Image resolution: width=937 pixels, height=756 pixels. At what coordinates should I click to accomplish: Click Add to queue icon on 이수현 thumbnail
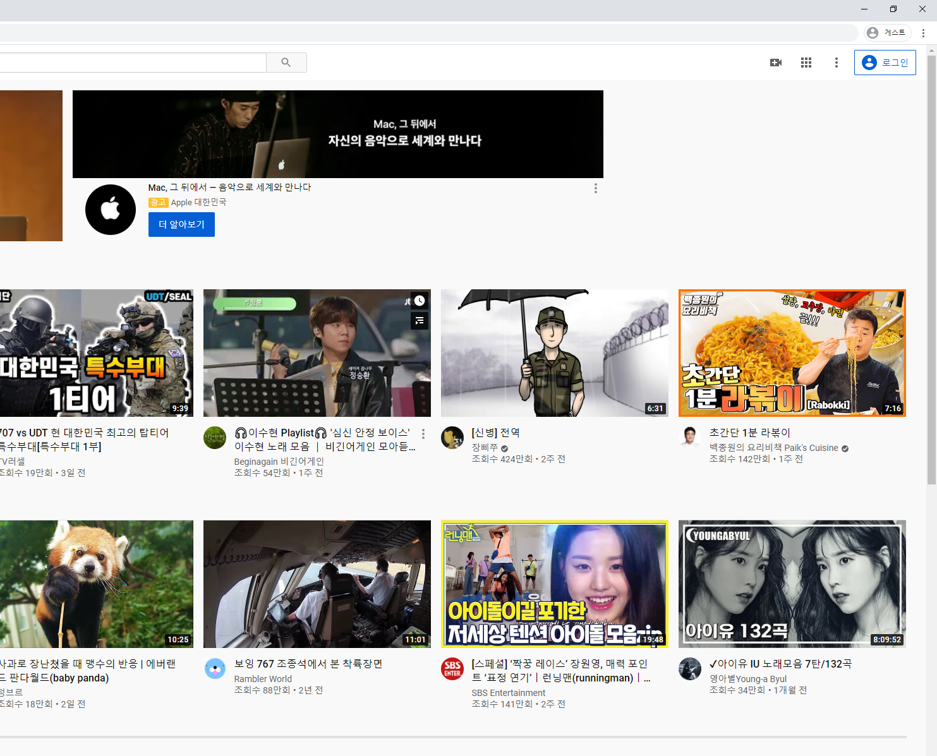pyautogui.click(x=420, y=321)
